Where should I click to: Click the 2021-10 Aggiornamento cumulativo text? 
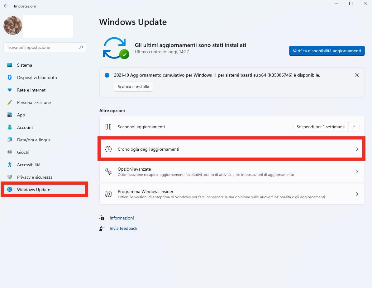[x=217, y=75]
